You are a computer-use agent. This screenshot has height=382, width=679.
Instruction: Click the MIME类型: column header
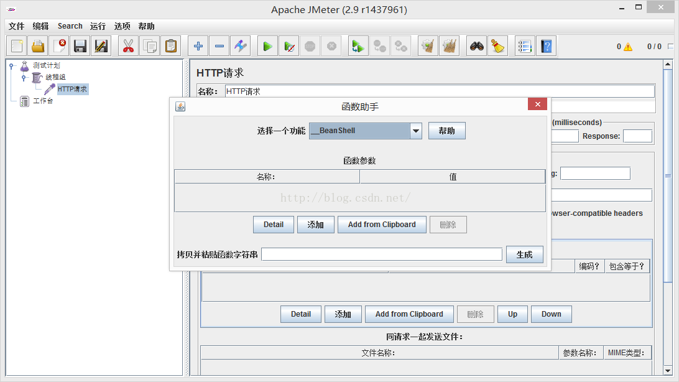click(627, 353)
